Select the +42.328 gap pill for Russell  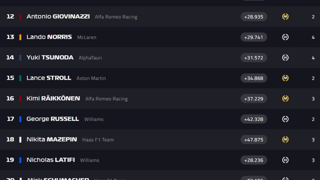254,119
